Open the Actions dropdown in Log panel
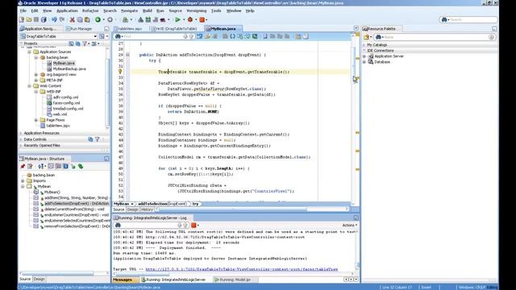 coord(349,226)
